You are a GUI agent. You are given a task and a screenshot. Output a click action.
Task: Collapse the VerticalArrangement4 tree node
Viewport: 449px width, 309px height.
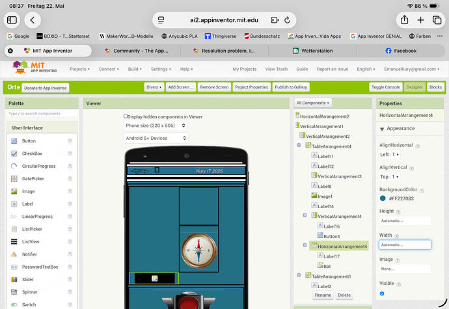(305, 215)
